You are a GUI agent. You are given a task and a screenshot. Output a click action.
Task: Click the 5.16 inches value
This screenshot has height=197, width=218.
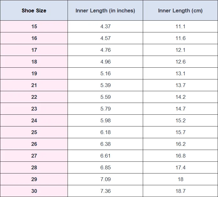tap(105, 73)
